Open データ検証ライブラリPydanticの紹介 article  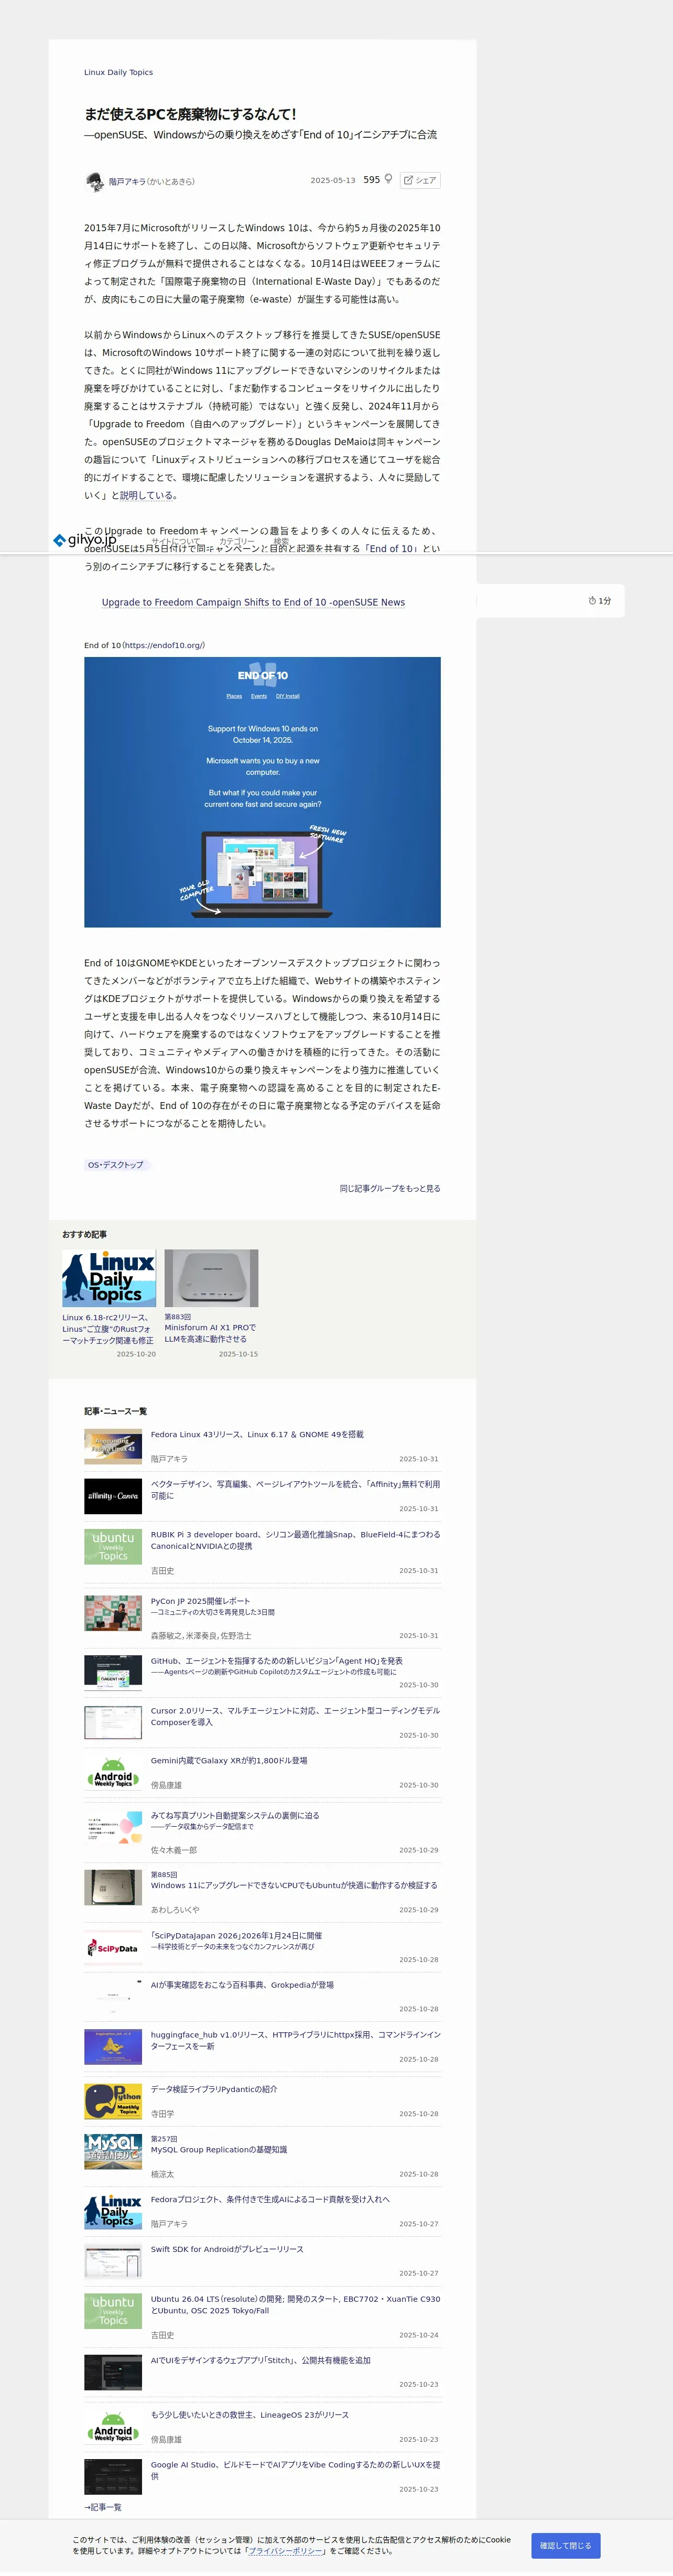click(214, 2089)
